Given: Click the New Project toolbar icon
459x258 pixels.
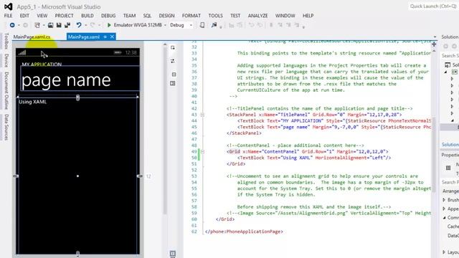Looking at the screenshot, I should (x=37, y=25).
